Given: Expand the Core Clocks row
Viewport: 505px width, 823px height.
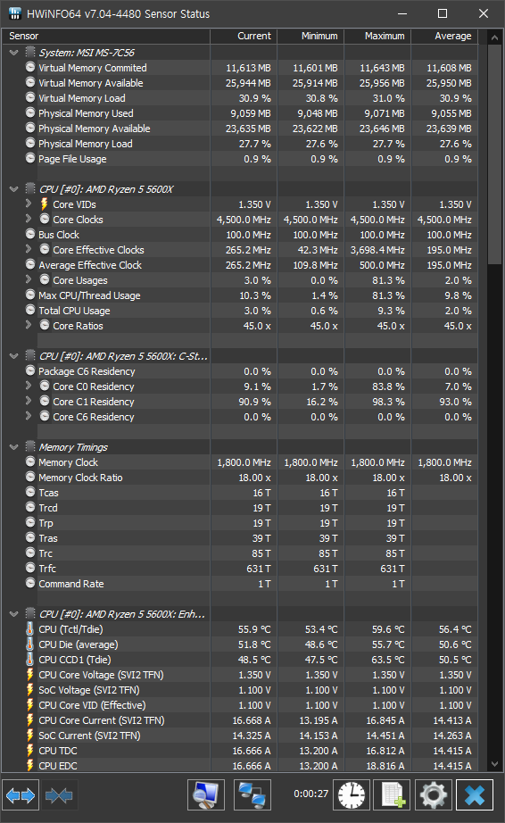Looking at the screenshot, I should (29, 219).
